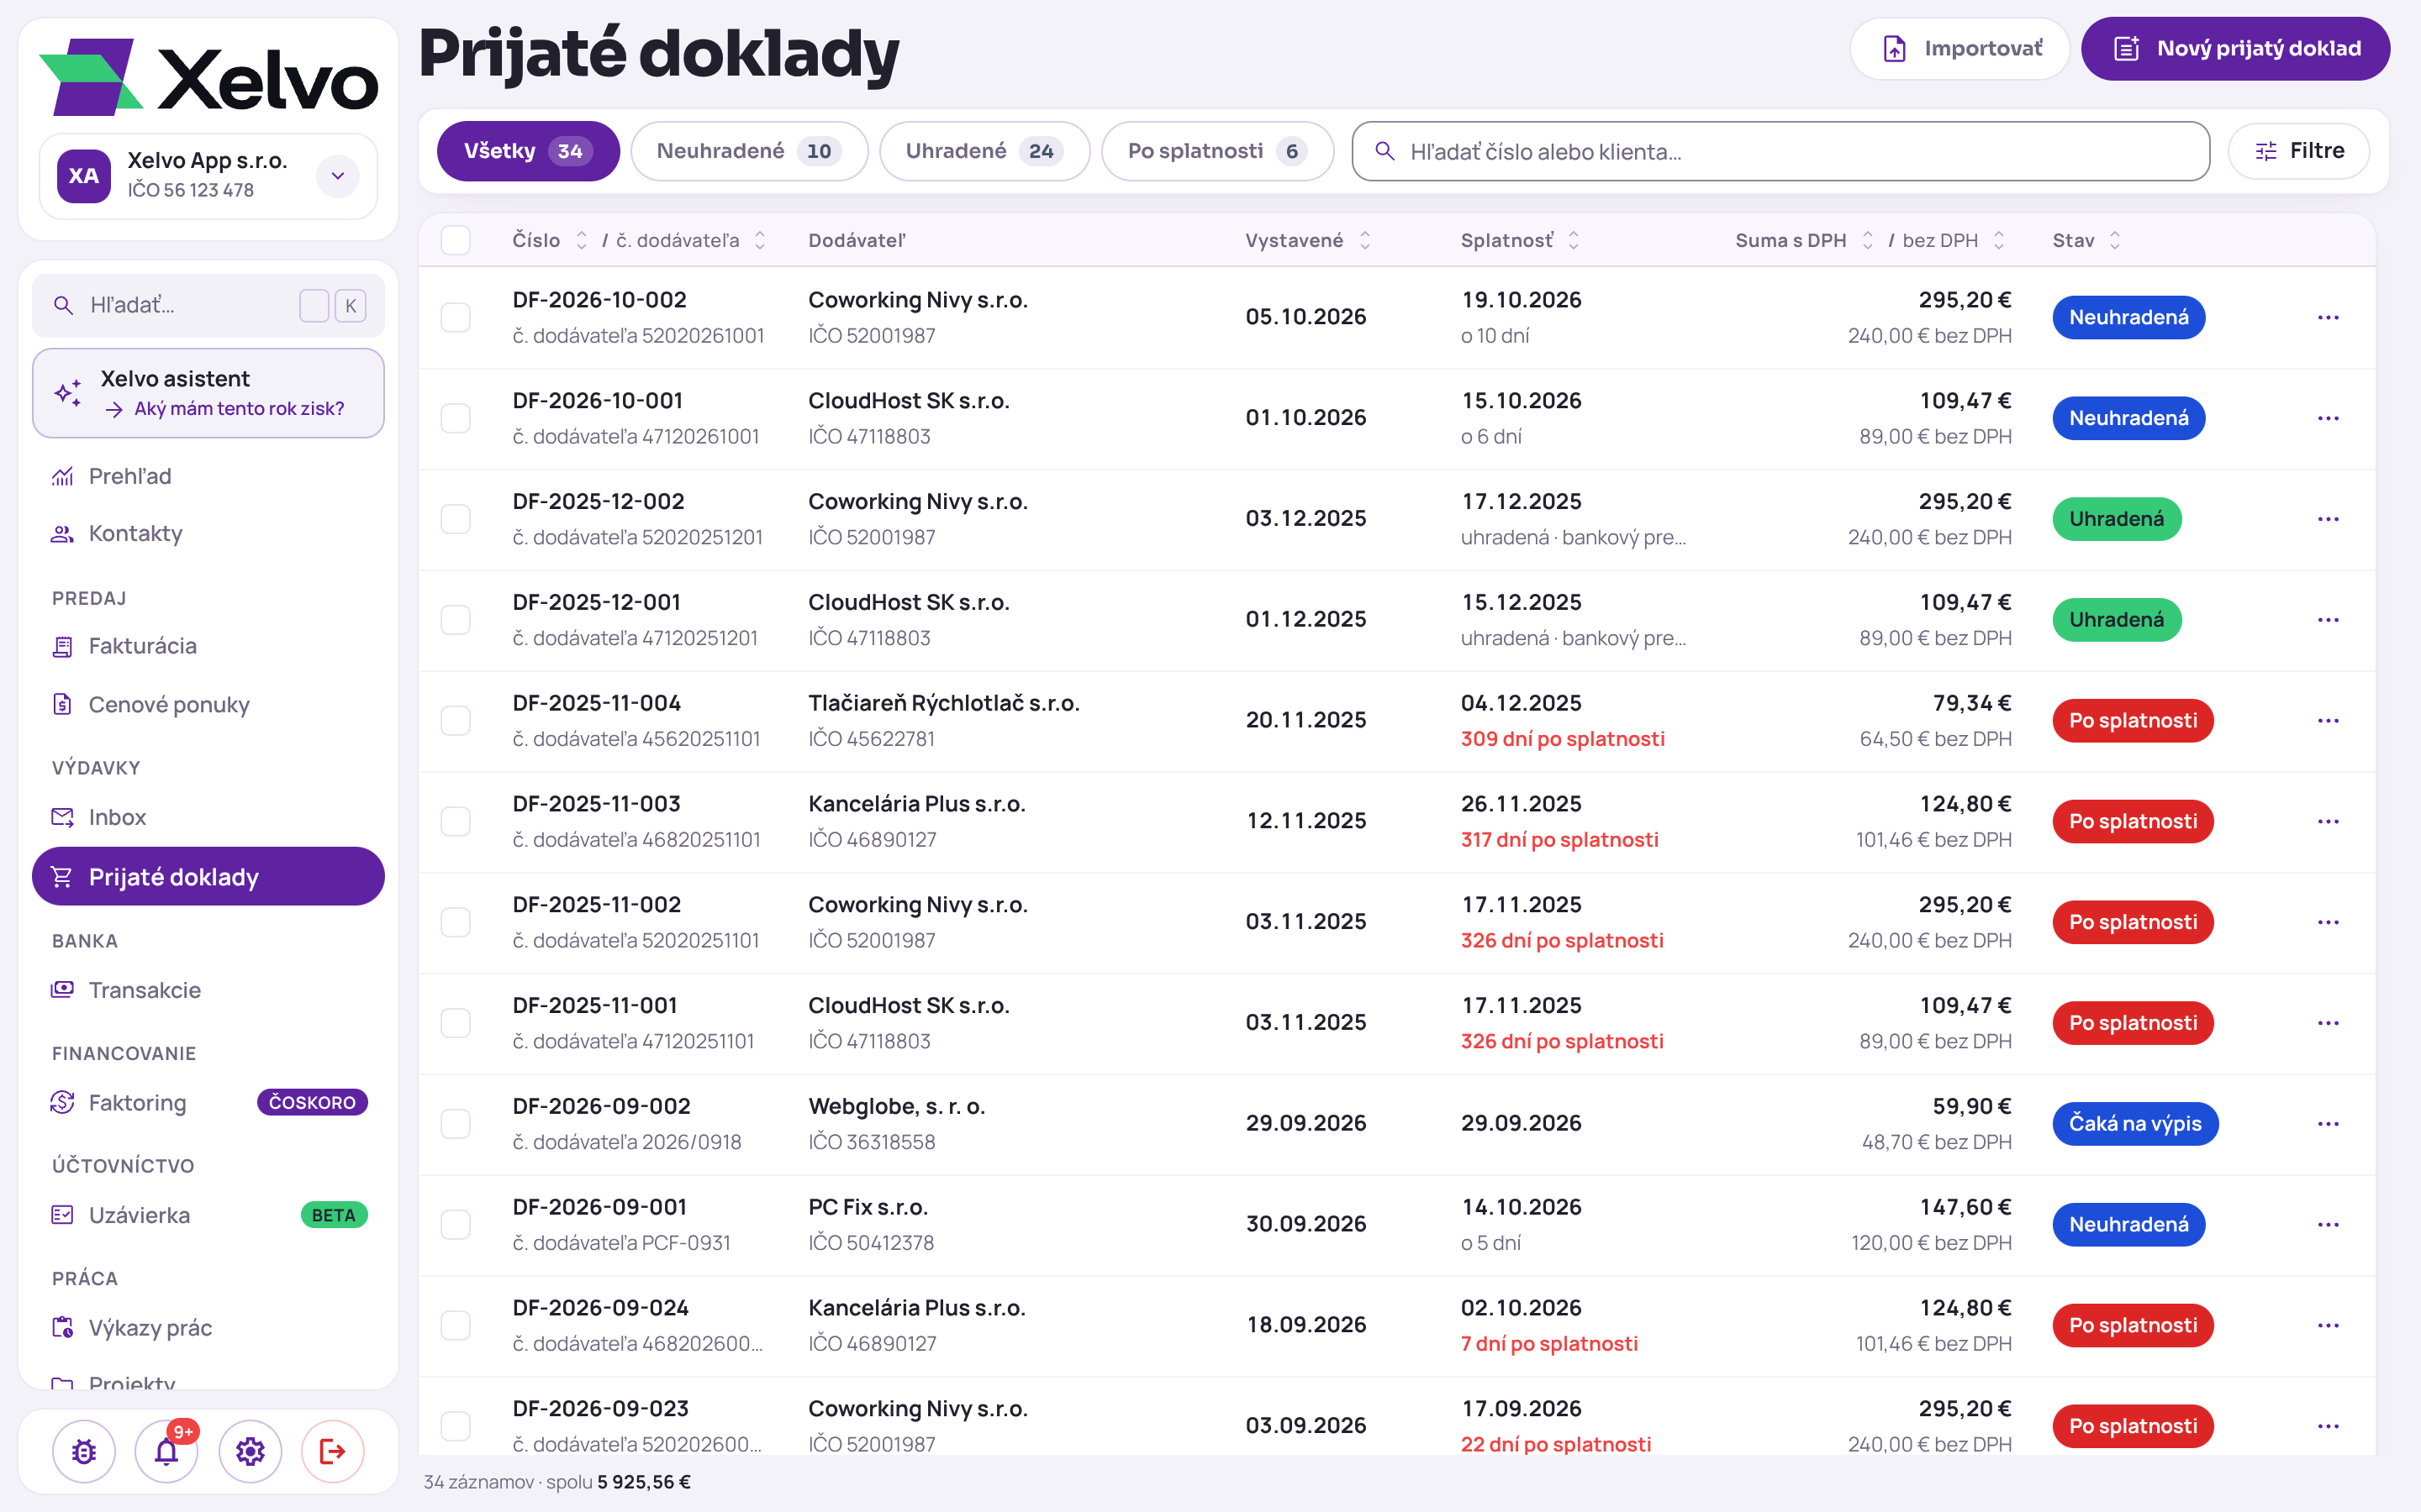The image size is (2421, 1512).
Task: Tick checkbox for DF-2025-11-002 row
Action: [x=455, y=922]
